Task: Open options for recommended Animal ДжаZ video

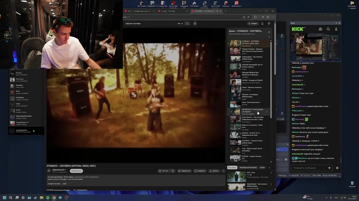Action: 271,185
